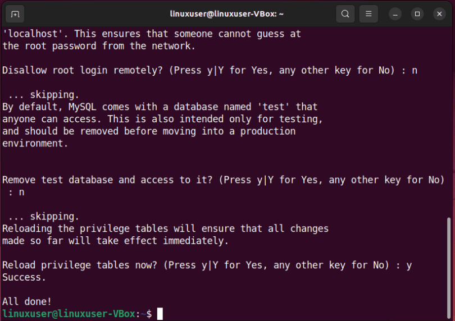Click the command prompt cursor block

[160, 314]
